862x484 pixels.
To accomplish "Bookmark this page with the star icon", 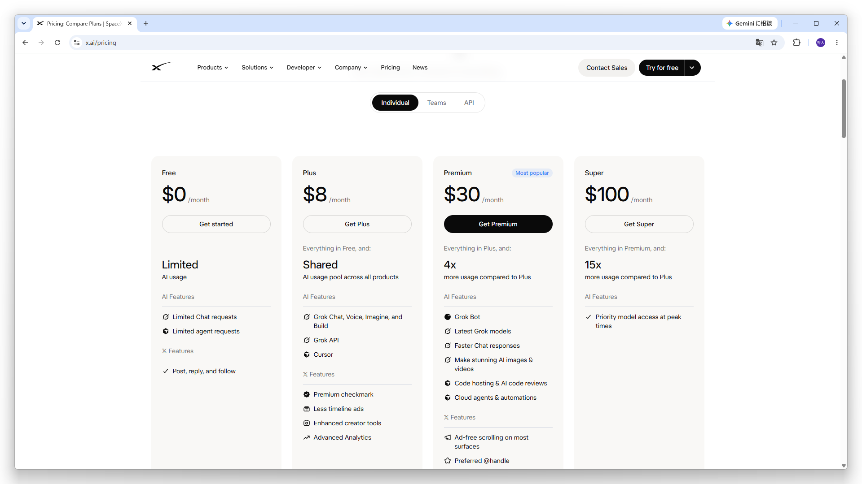I will [774, 43].
